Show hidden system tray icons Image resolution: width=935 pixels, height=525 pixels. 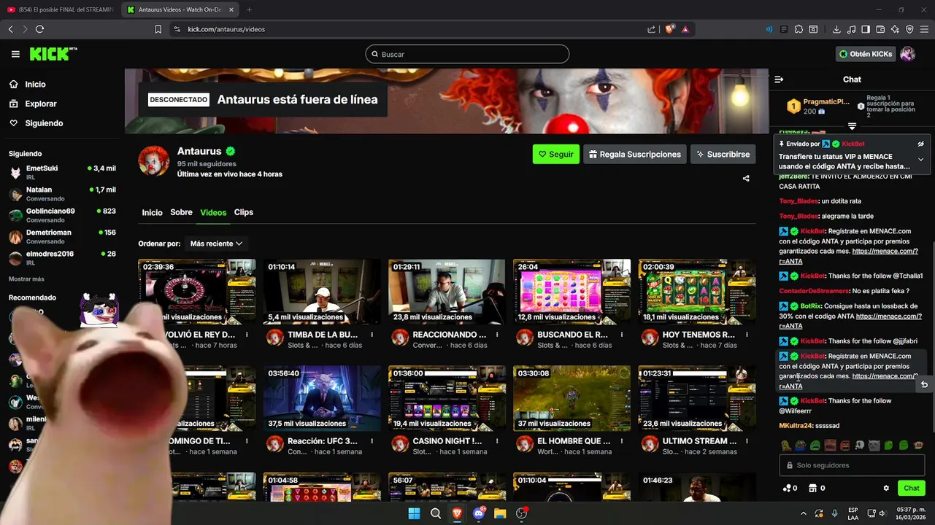pyautogui.click(x=802, y=513)
